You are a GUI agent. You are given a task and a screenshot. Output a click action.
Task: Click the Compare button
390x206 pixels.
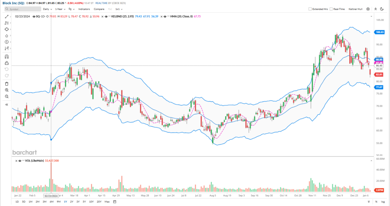click(99, 9)
